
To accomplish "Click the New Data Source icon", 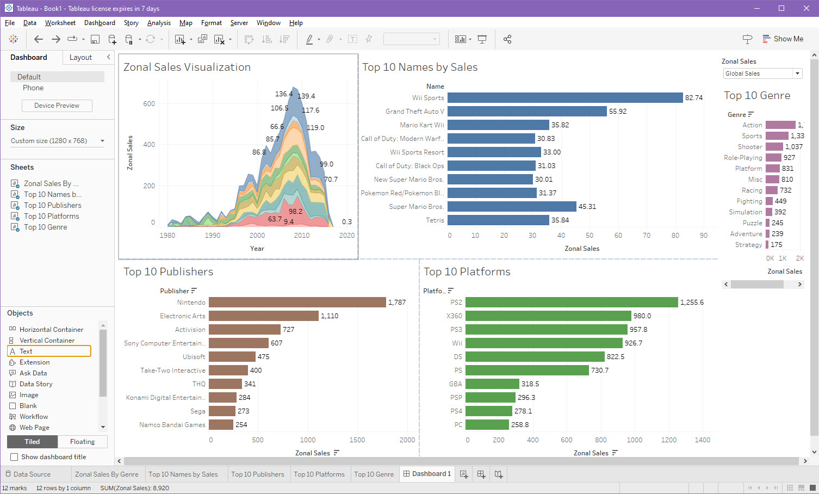I will point(112,39).
